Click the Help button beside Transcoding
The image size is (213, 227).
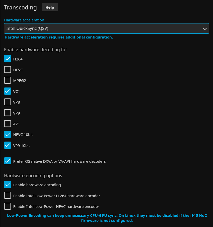50,7
